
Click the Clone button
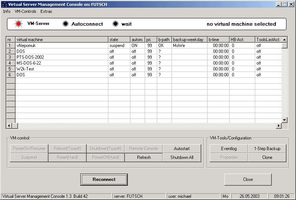point(267,157)
